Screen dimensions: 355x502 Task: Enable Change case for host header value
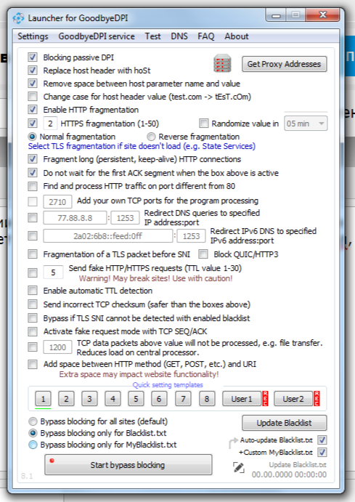(32, 97)
